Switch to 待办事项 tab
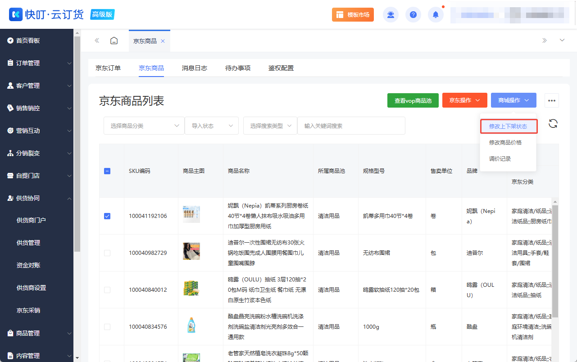Screen dimensions: 577x362 pos(238,68)
